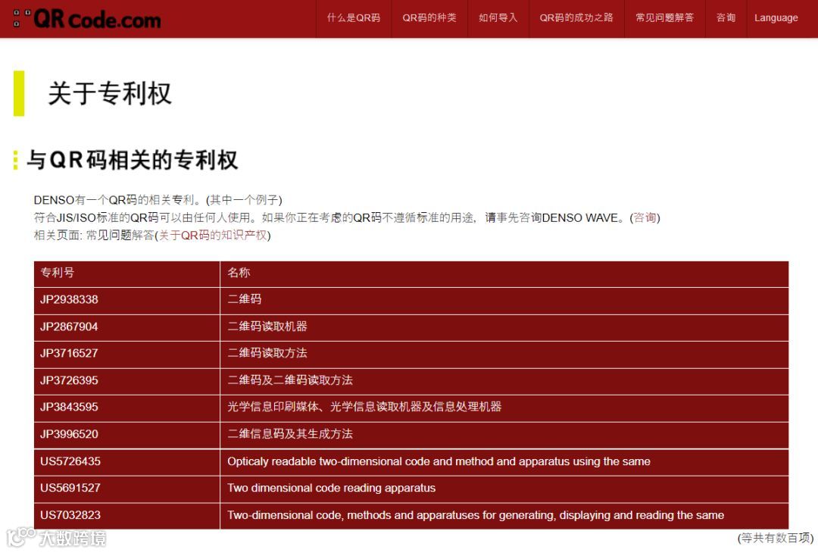
Task: Click the patent name 二维码 in JP2938338 row
Action: coord(244,299)
